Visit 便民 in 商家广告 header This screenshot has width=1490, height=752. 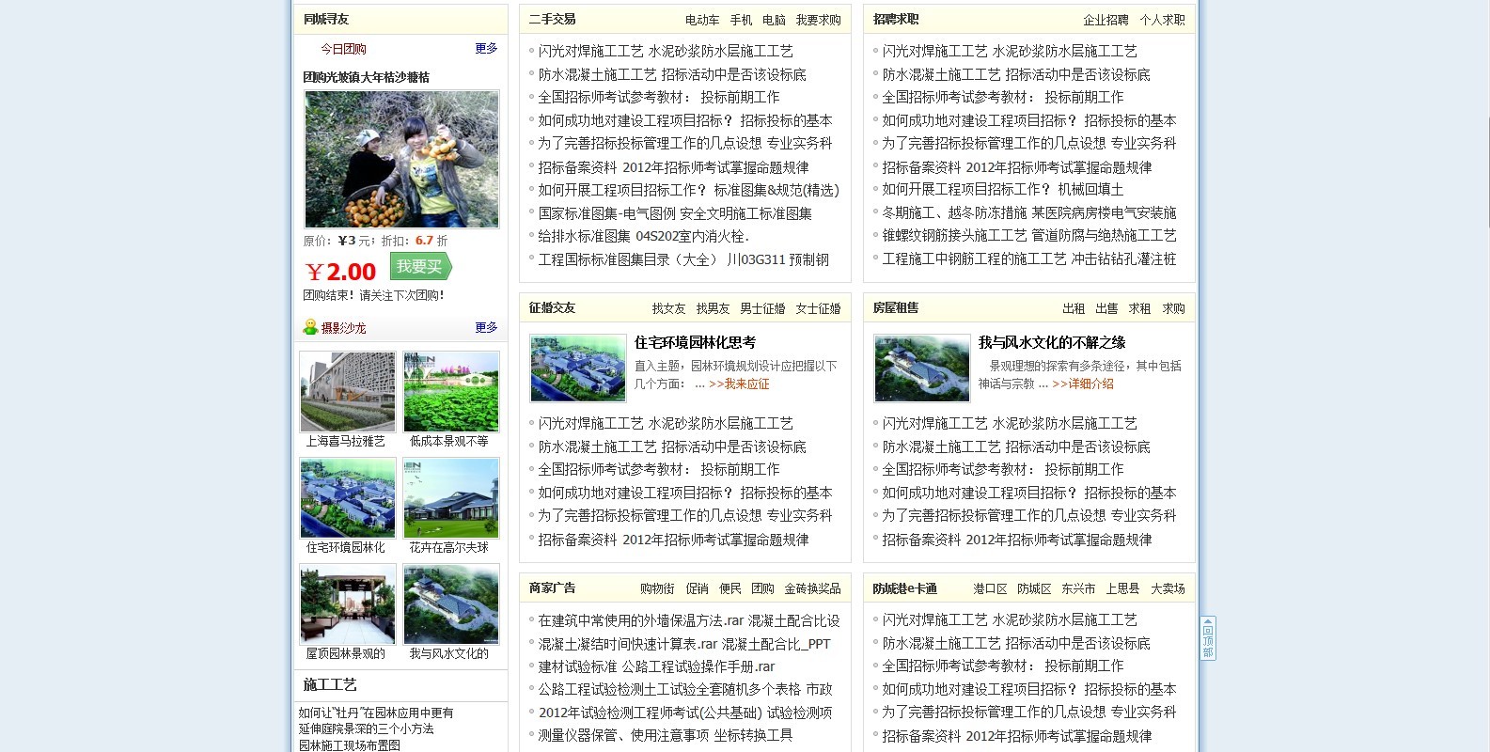point(730,588)
